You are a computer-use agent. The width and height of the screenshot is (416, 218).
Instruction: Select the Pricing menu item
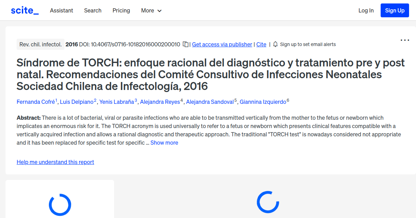[x=121, y=10]
